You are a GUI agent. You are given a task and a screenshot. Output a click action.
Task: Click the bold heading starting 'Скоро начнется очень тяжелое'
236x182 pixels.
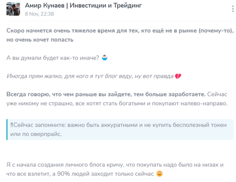[120, 35]
